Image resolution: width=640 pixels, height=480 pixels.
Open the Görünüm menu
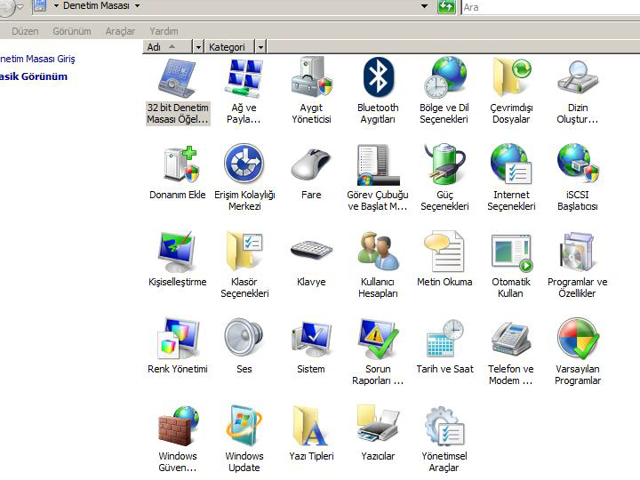point(72,31)
